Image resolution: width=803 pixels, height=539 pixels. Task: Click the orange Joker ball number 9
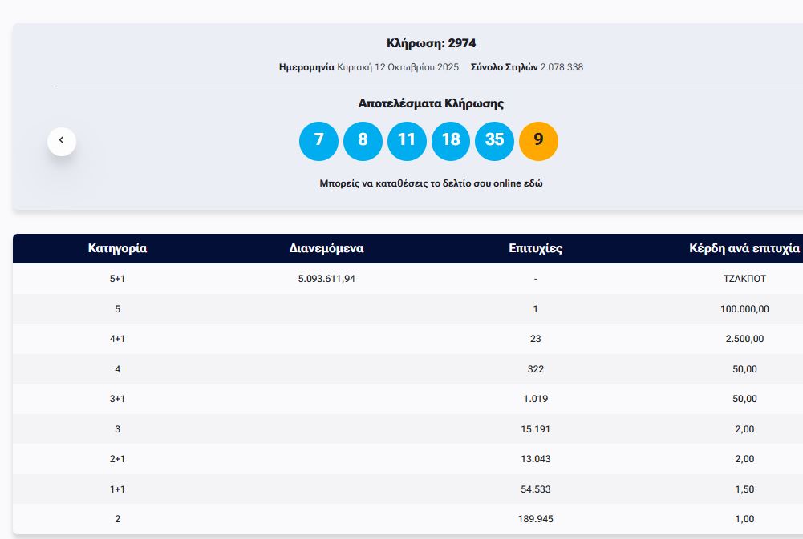pyautogui.click(x=538, y=141)
